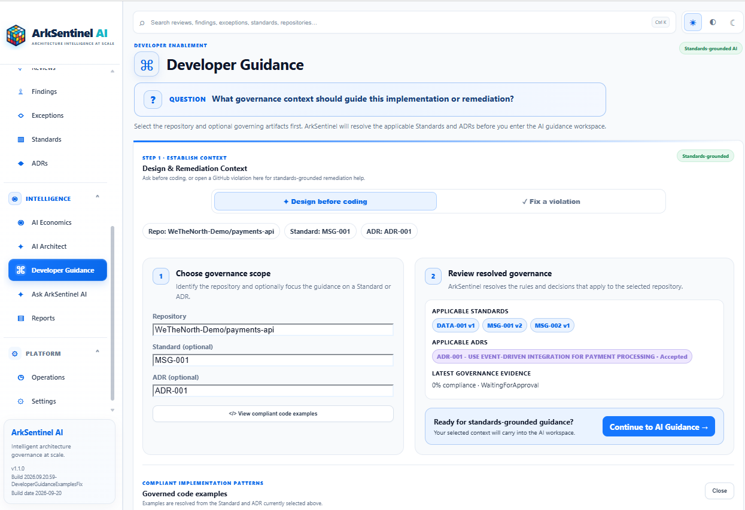745x510 pixels.
Task: Click the Intelligence section eye icon
Action: [x=15, y=198]
